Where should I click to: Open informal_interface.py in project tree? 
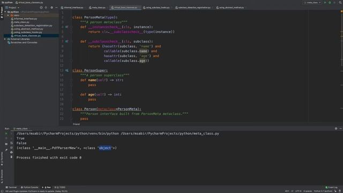coord(25,19)
